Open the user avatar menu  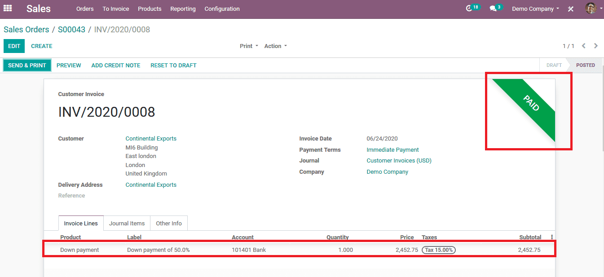coord(594,9)
